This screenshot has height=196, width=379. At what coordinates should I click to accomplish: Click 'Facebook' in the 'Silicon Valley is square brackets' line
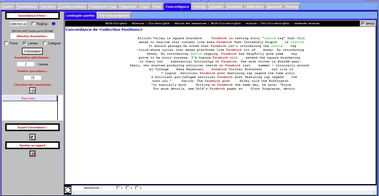(x=219, y=38)
